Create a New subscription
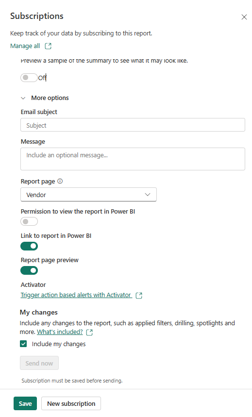Viewport: 252px width, 417px height. (71, 403)
